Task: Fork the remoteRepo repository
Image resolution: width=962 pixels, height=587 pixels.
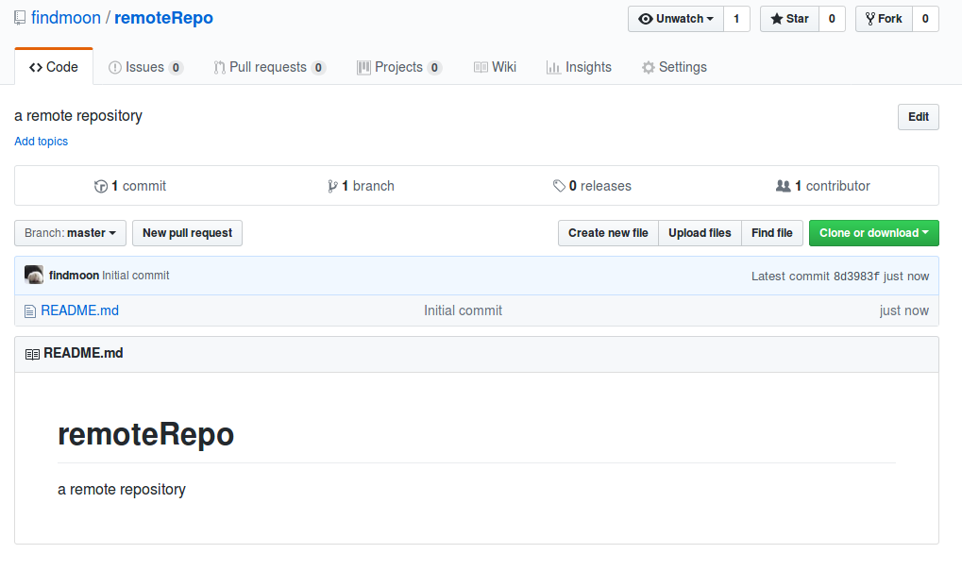Action: 884,19
